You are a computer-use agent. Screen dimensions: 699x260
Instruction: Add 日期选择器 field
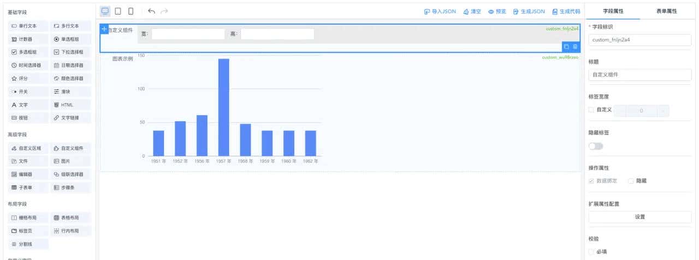click(x=70, y=65)
